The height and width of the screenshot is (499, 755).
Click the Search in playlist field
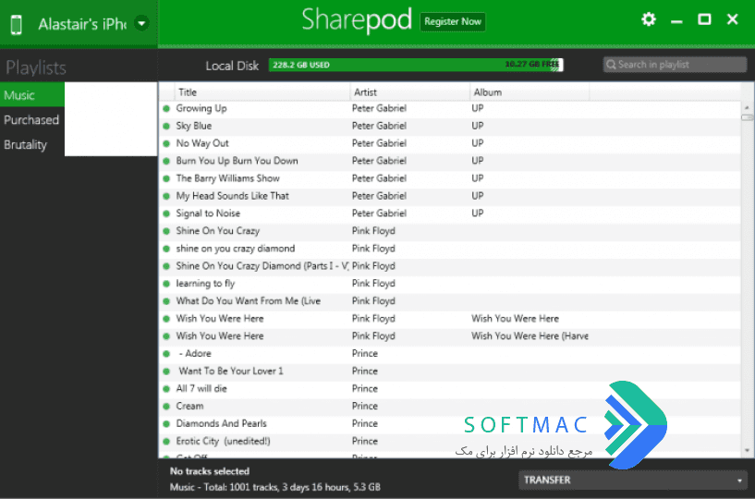pos(676,65)
